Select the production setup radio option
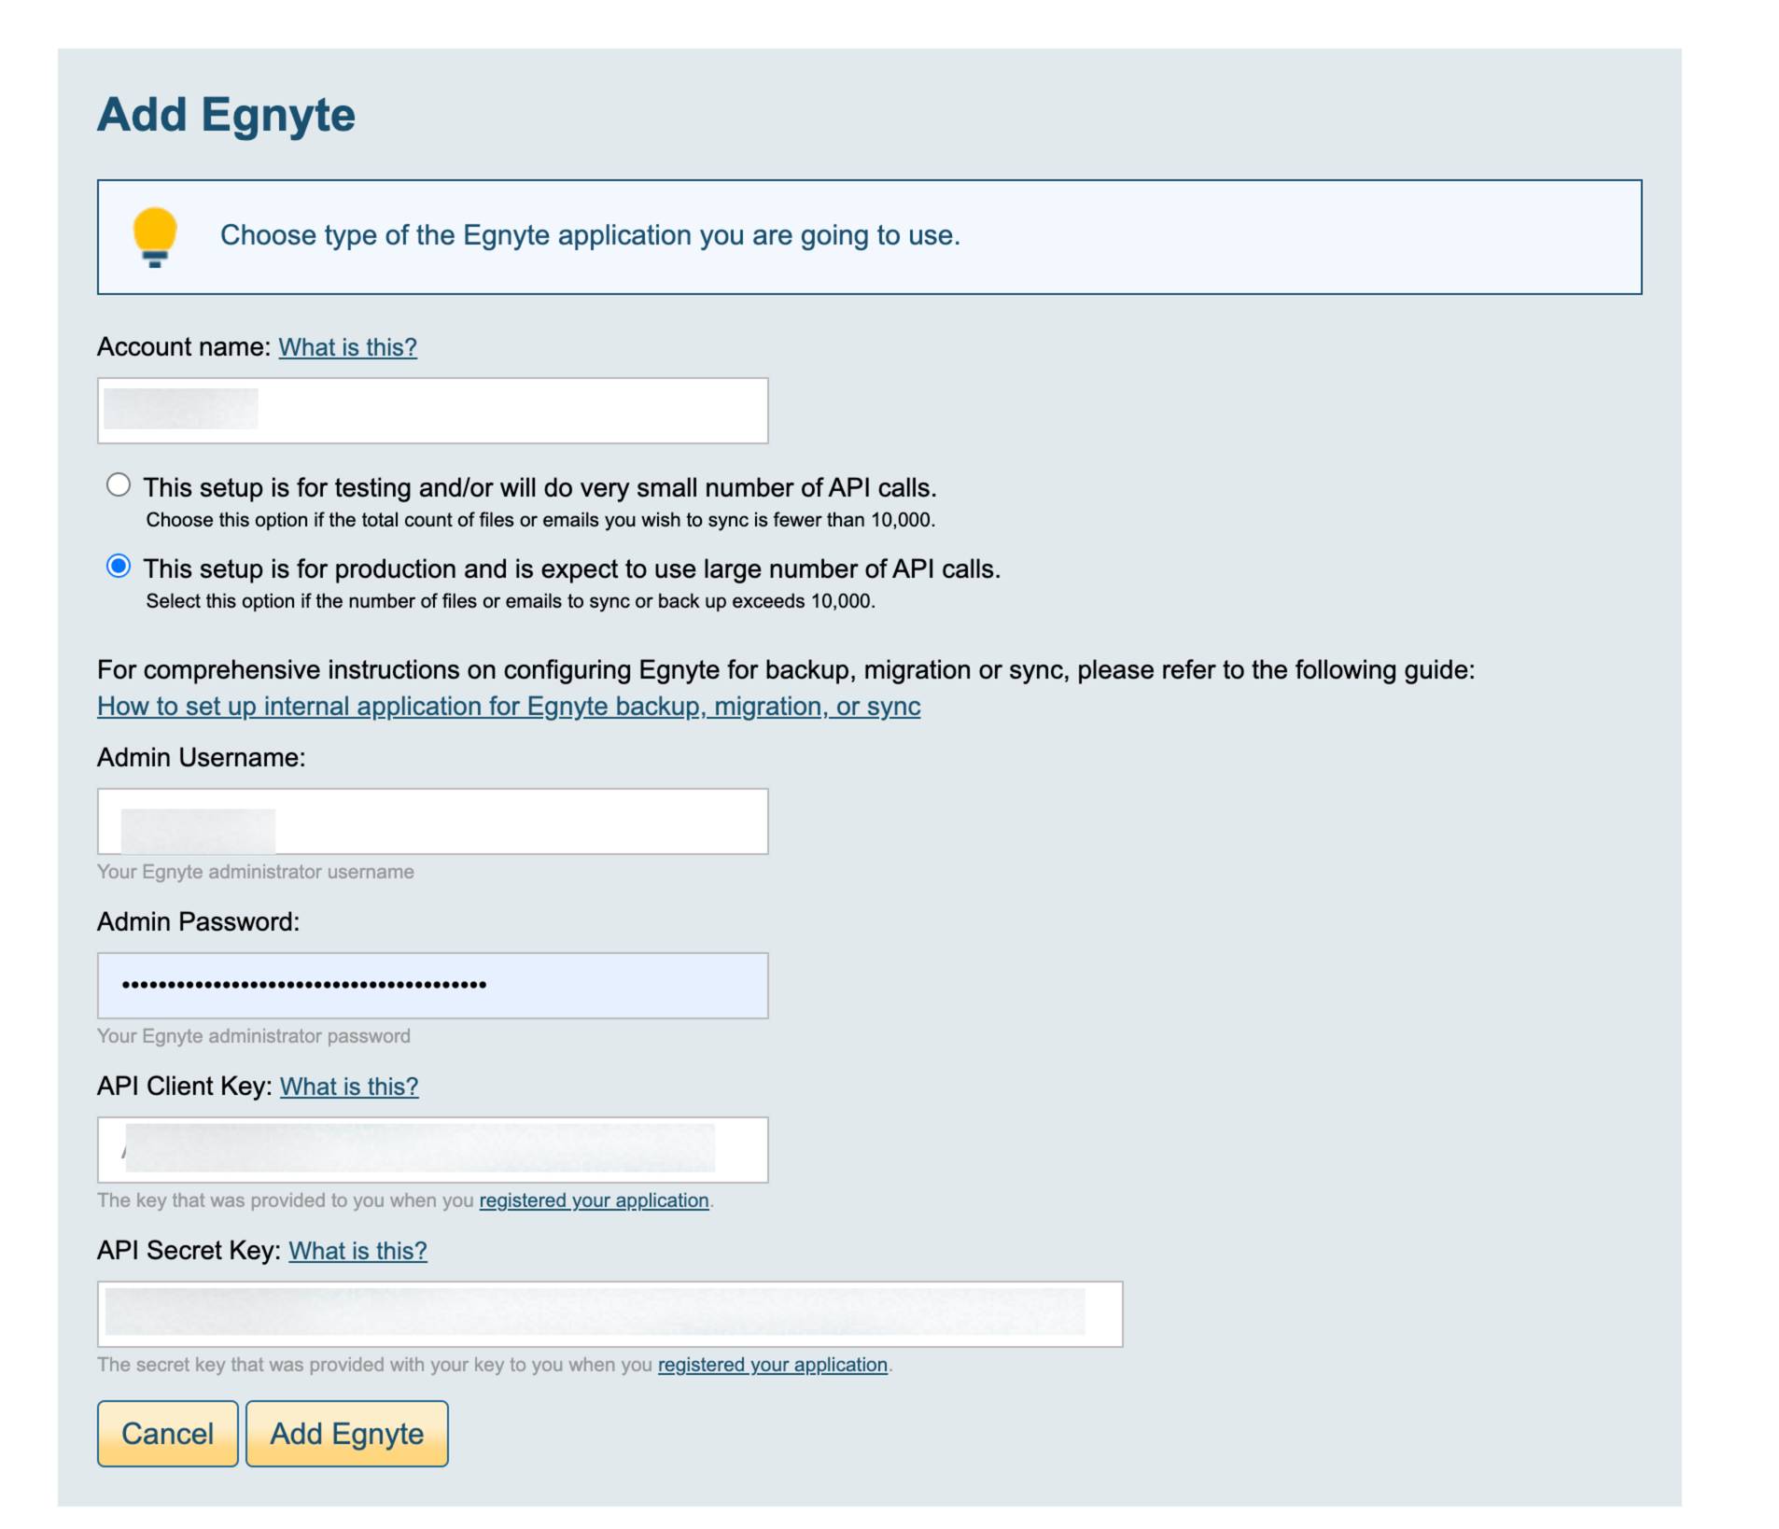This screenshot has width=1779, height=1529. (119, 566)
